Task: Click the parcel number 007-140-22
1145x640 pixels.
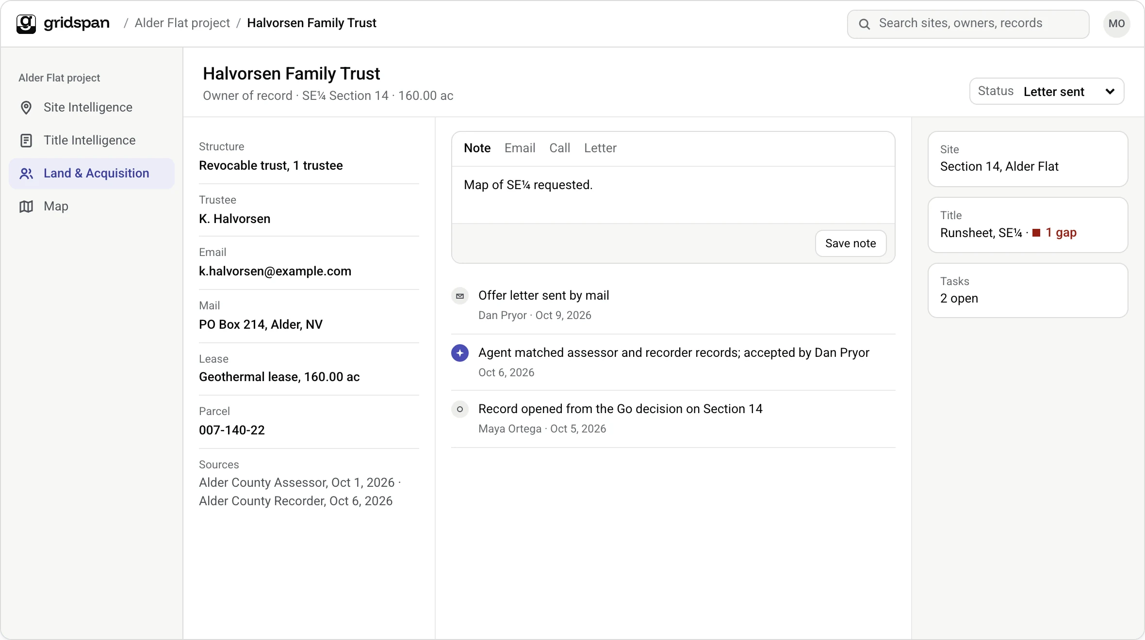Action: (x=232, y=430)
